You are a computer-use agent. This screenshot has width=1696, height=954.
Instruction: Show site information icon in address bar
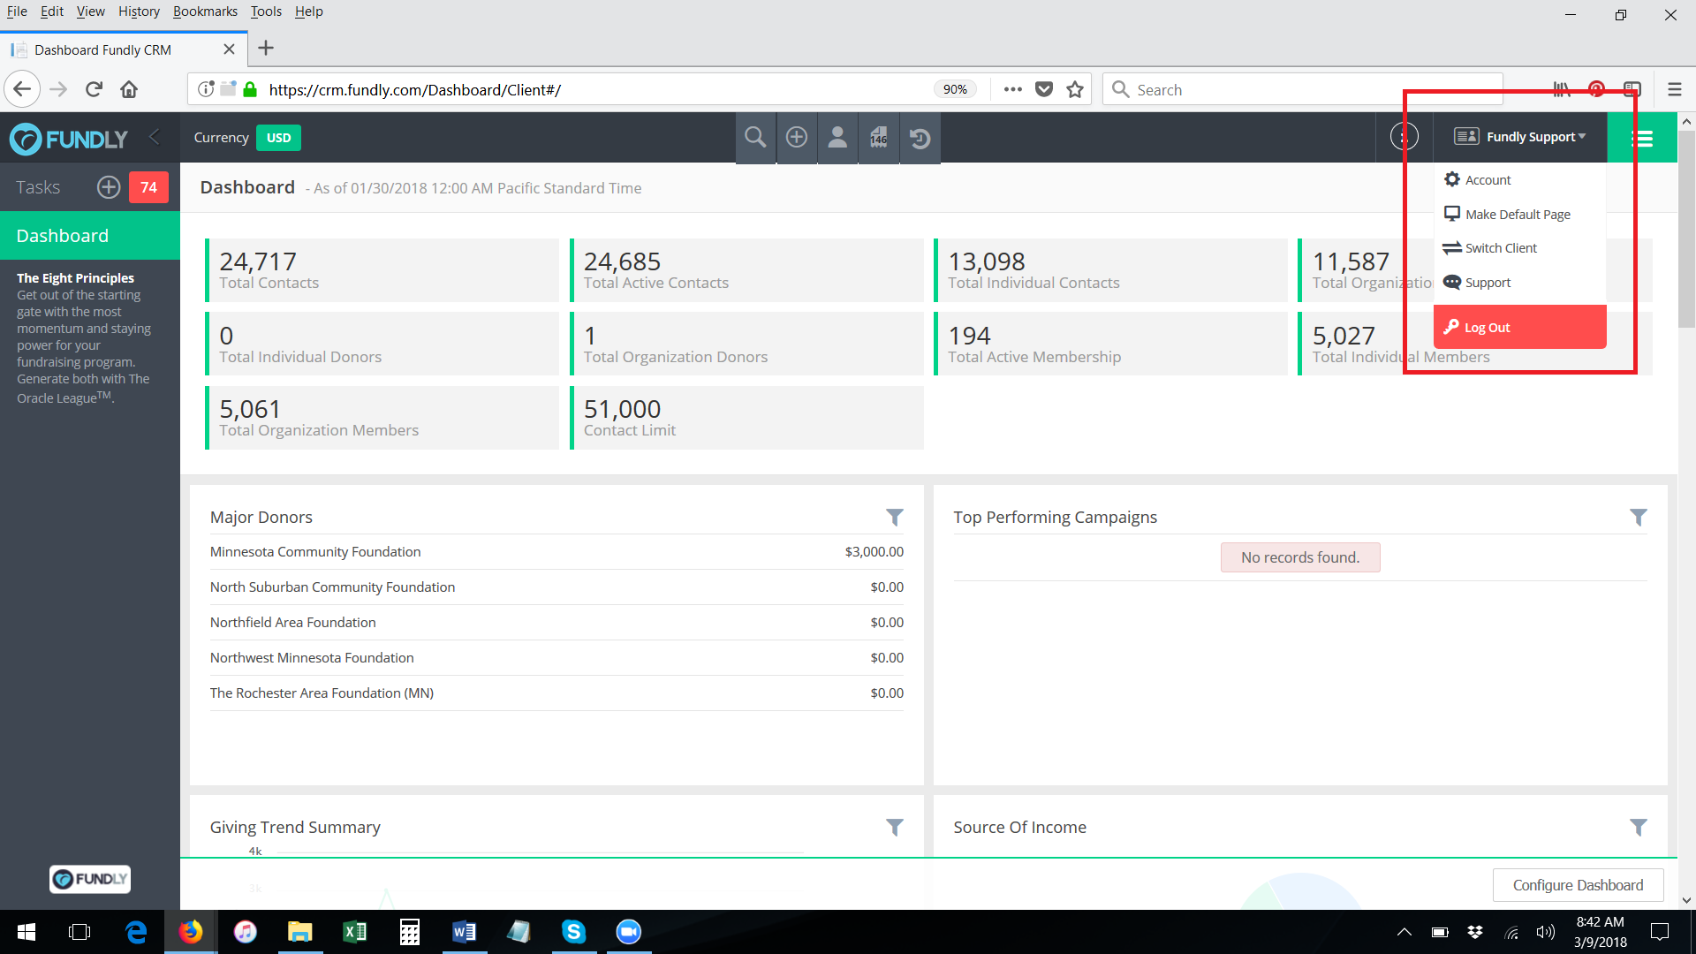206,89
